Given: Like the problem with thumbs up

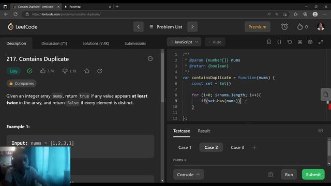Looking at the screenshot, I should [x=43, y=71].
